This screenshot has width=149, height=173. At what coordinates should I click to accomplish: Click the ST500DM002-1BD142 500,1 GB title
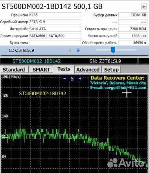pyautogui.click(x=52, y=6)
